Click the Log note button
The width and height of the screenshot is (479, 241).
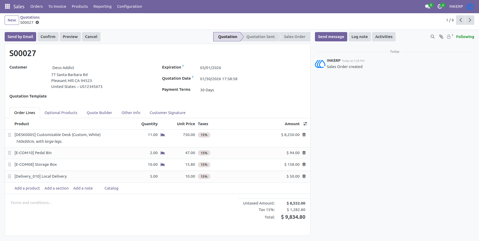pyautogui.click(x=359, y=37)
